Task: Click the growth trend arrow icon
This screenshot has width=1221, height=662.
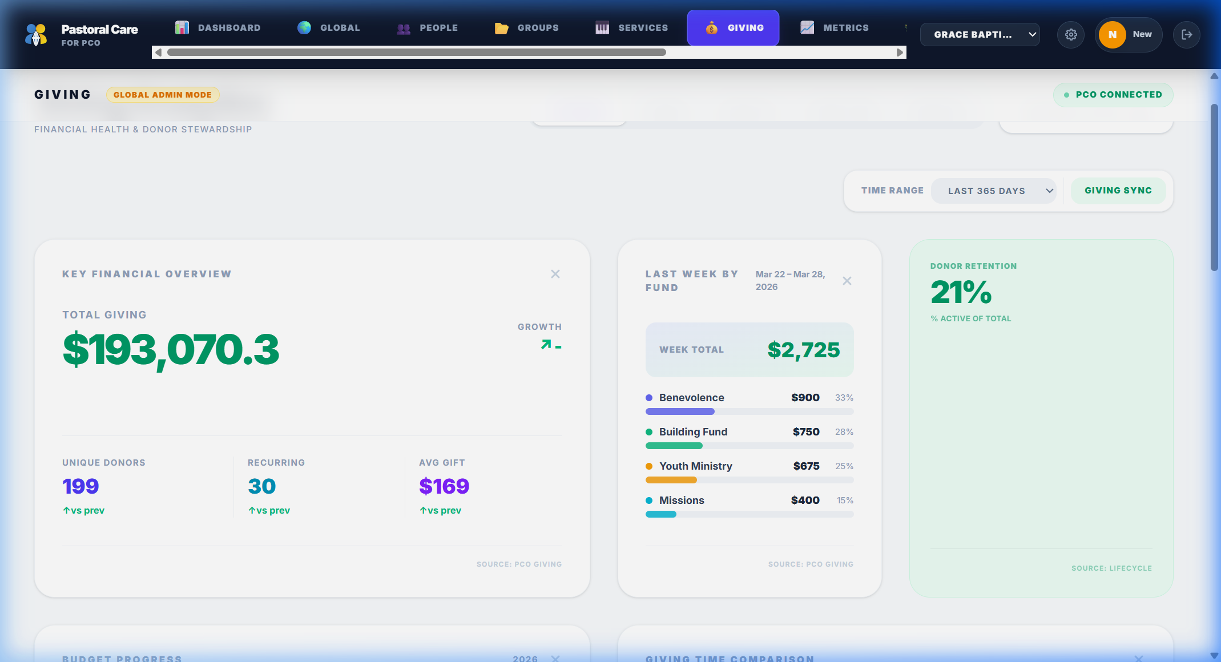Action: tap(546, 344)
